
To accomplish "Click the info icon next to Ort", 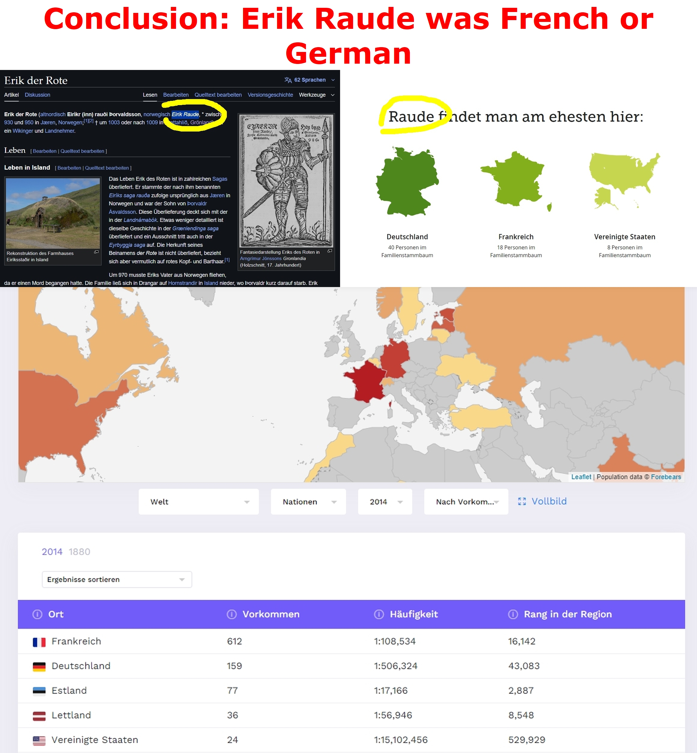I will click(x=37, y=614).
